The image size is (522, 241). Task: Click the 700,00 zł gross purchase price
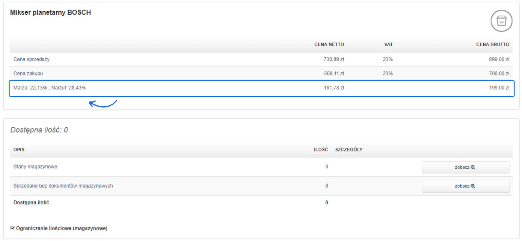point(499,73)
